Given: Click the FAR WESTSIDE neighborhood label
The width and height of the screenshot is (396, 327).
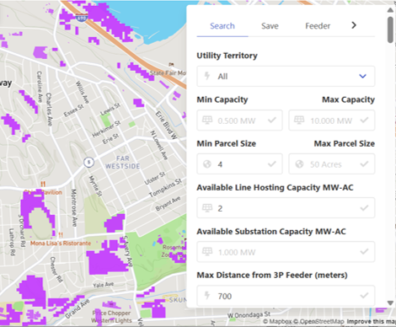Looking at the screenshot, I should point(123,163).
